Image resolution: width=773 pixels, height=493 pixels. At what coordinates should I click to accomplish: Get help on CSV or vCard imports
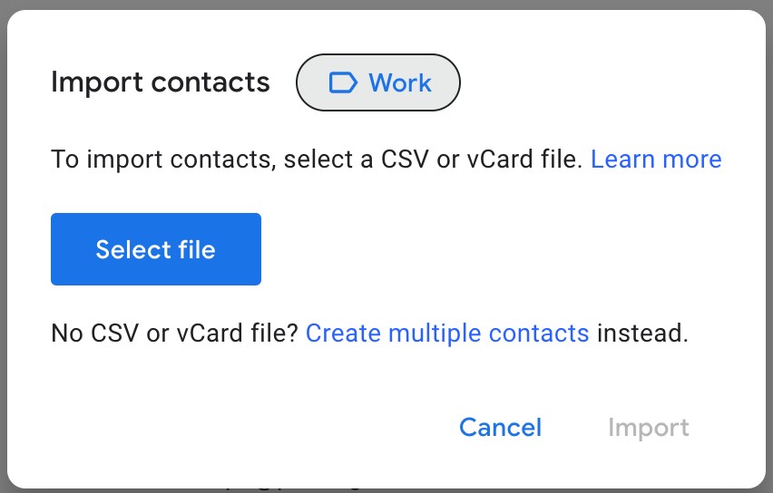656,159
